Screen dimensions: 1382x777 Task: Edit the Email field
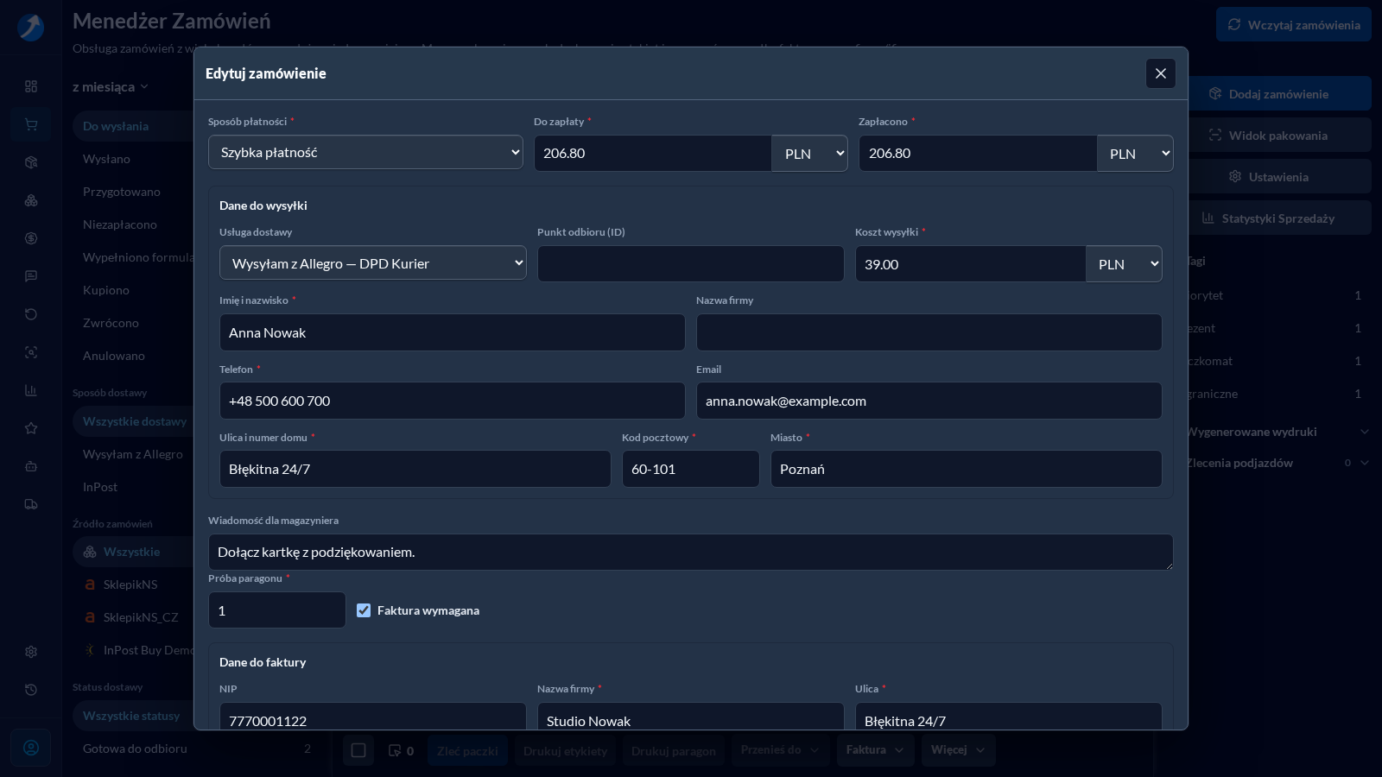pyautogui.click(x=929, y=401)
